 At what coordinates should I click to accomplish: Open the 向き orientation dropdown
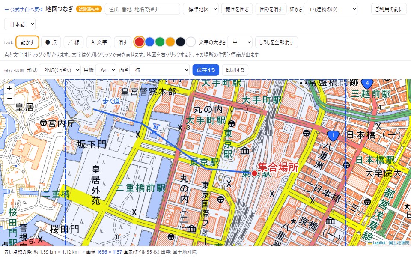pyautogui.click(x=160, y=70)
